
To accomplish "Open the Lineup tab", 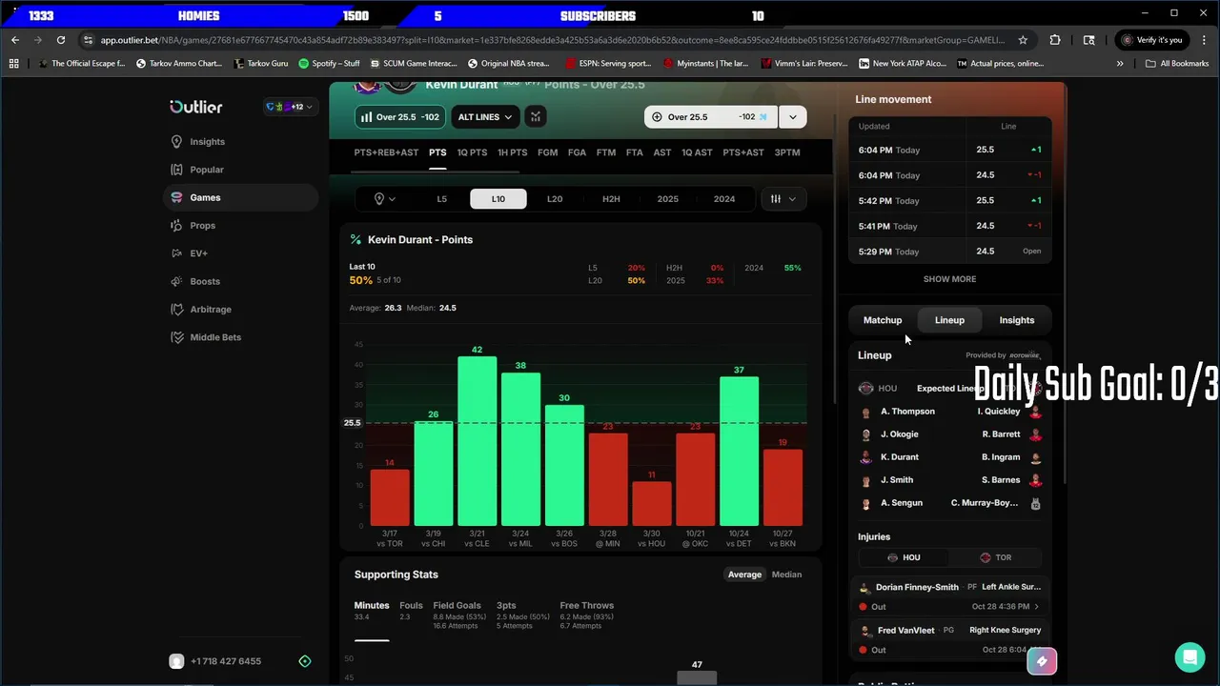I will [949, 320].
